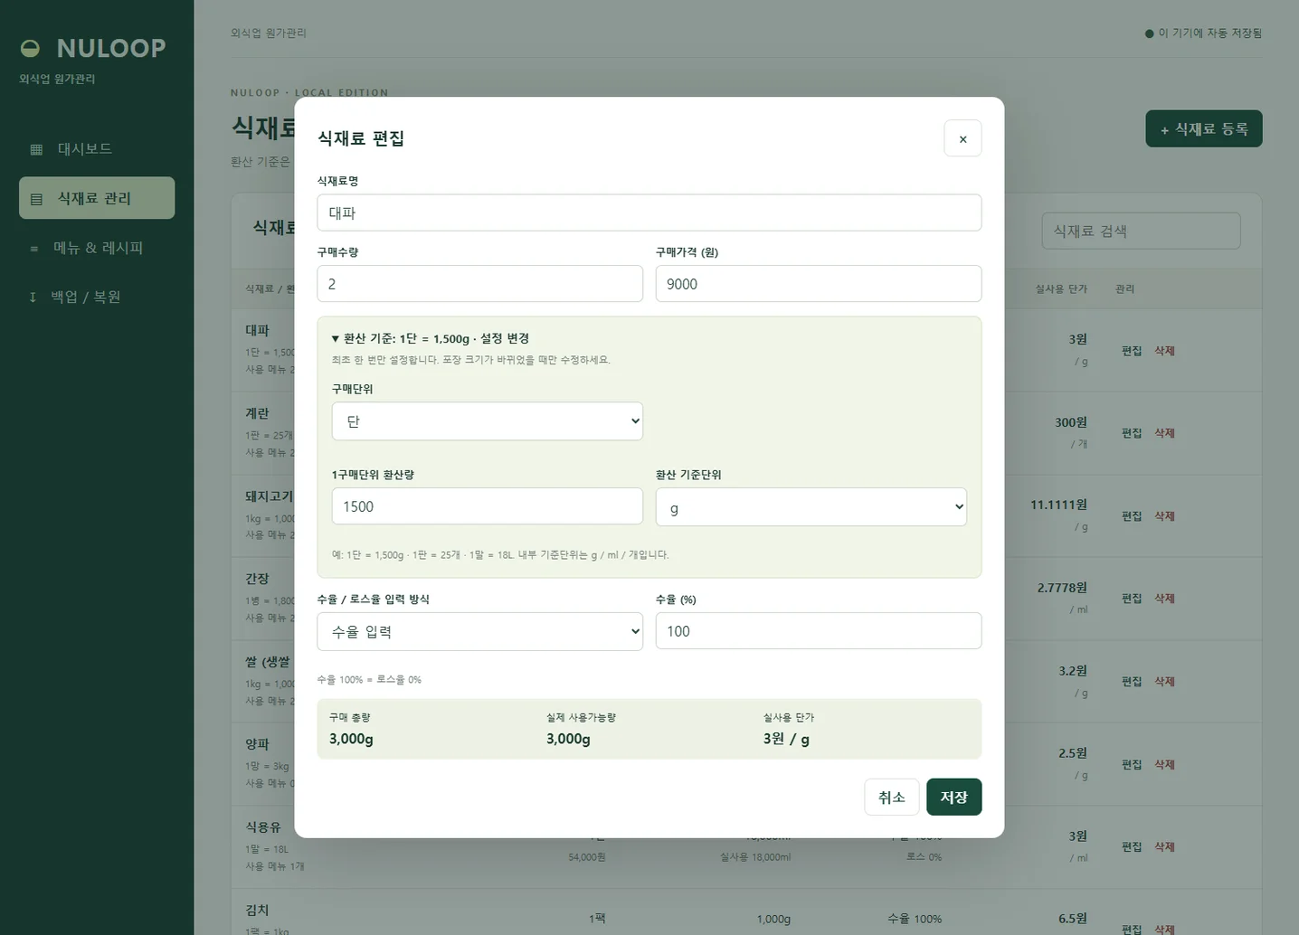Click the 식재료 검색 search box
This screenshot has height=935, width=1299.
click(1141, 231)
